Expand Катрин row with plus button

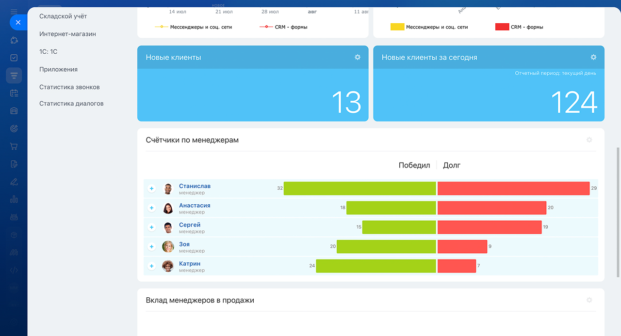(x=151, y=266)
